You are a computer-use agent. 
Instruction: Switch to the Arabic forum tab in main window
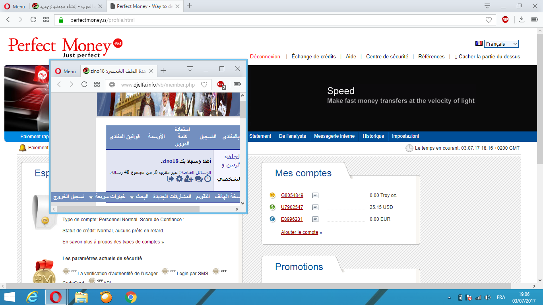click(x=67, y=6)
